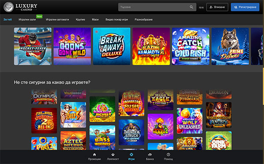Click the blue Регистриране button
The width and height of the screenshot is (264, 164).
[245, 7]
